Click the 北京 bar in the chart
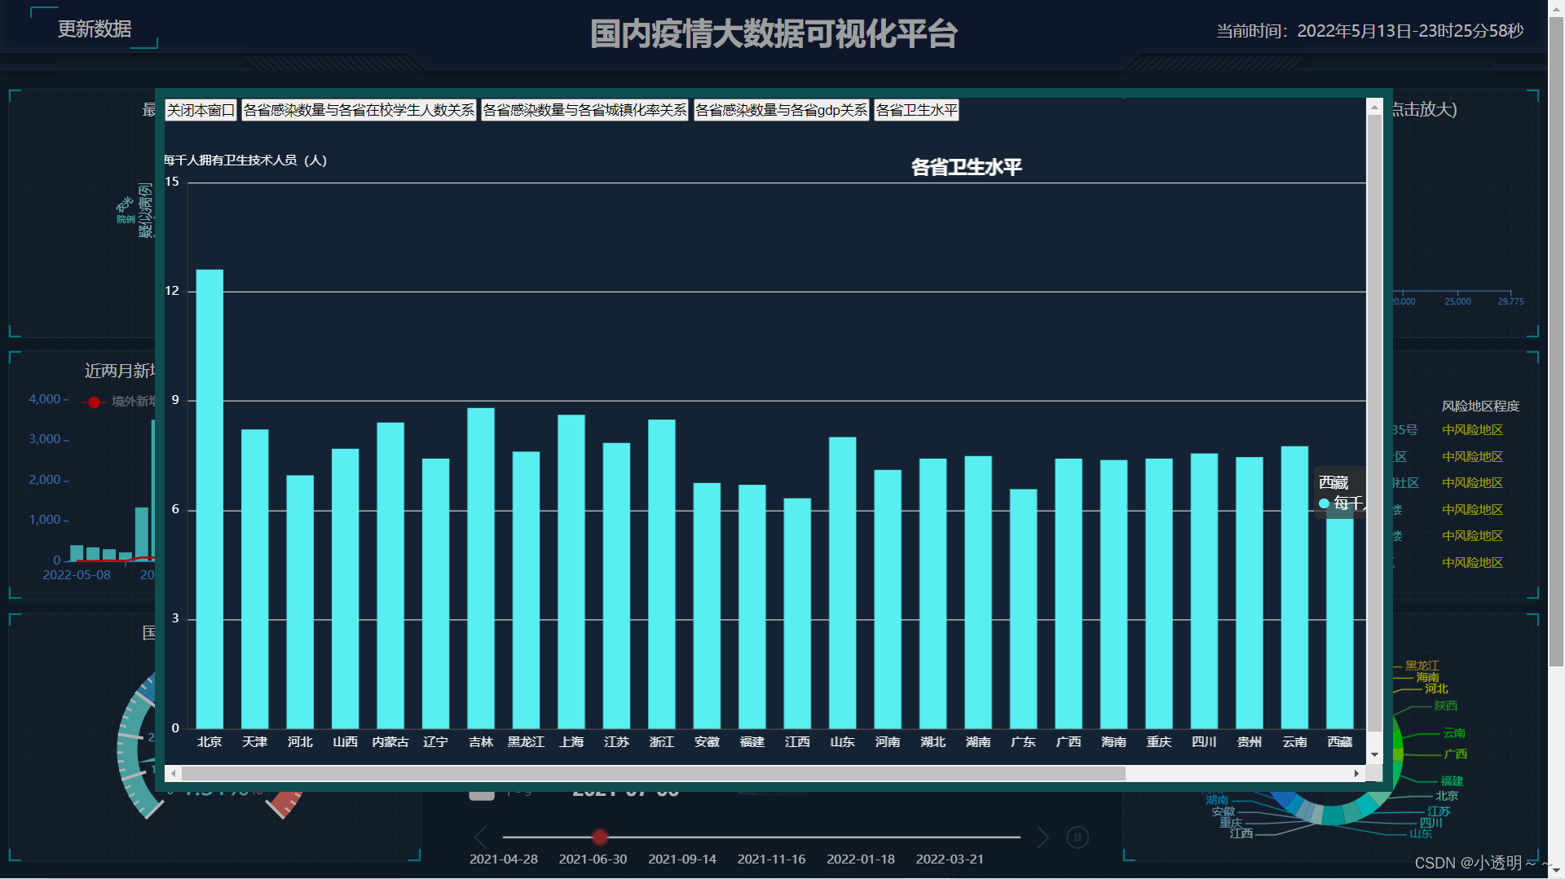The width and height of the screenshot is (1565, 879). 209,499
